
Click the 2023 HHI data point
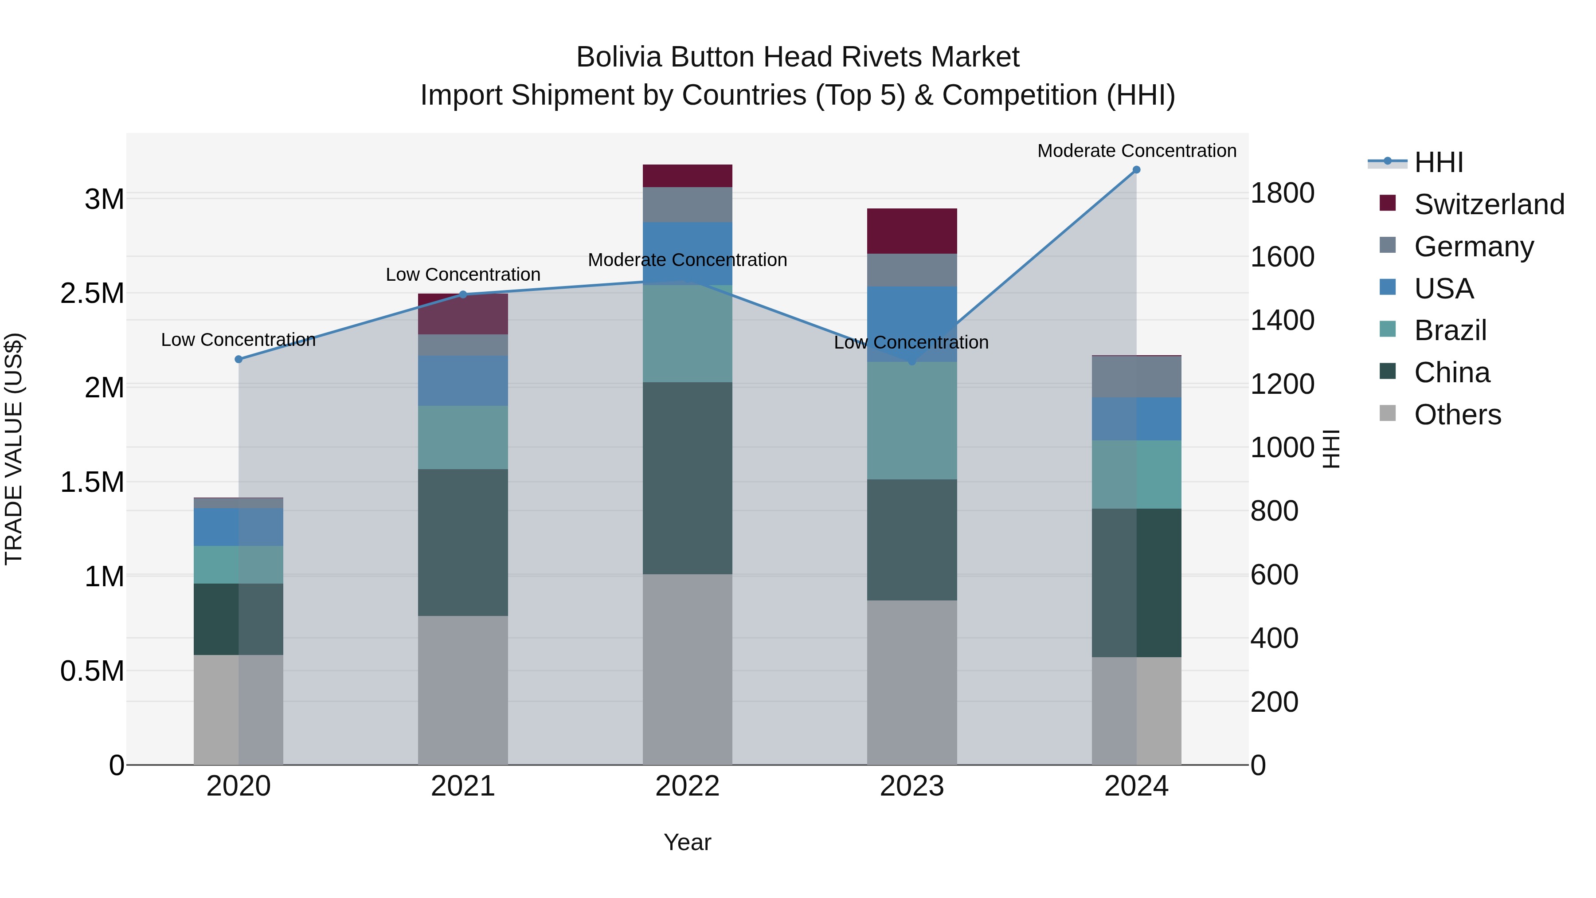[x=912, y=361]
